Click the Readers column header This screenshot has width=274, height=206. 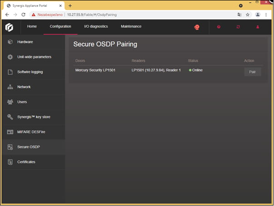138,61
